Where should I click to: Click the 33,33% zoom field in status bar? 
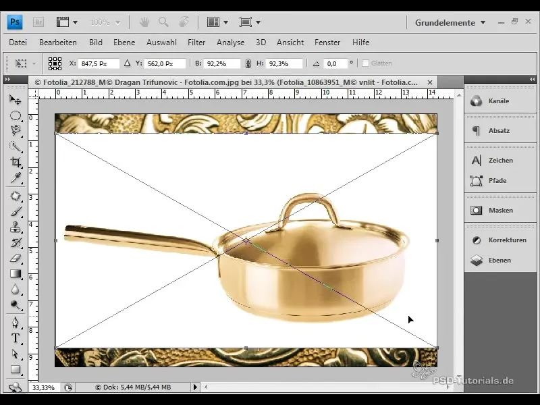click(x=45, y=387)
